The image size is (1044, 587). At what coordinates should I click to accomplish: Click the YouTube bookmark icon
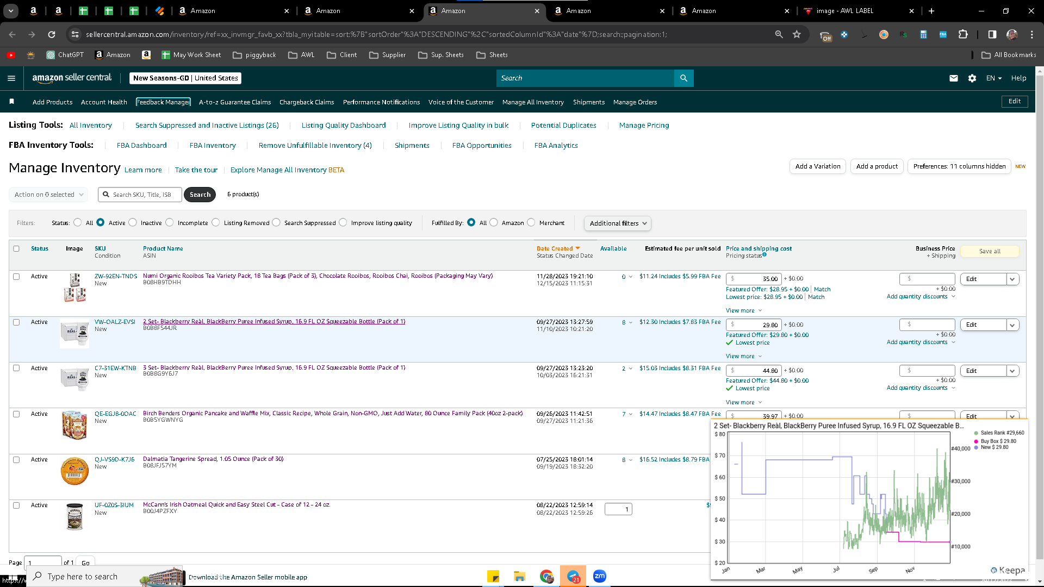point(11,55)
